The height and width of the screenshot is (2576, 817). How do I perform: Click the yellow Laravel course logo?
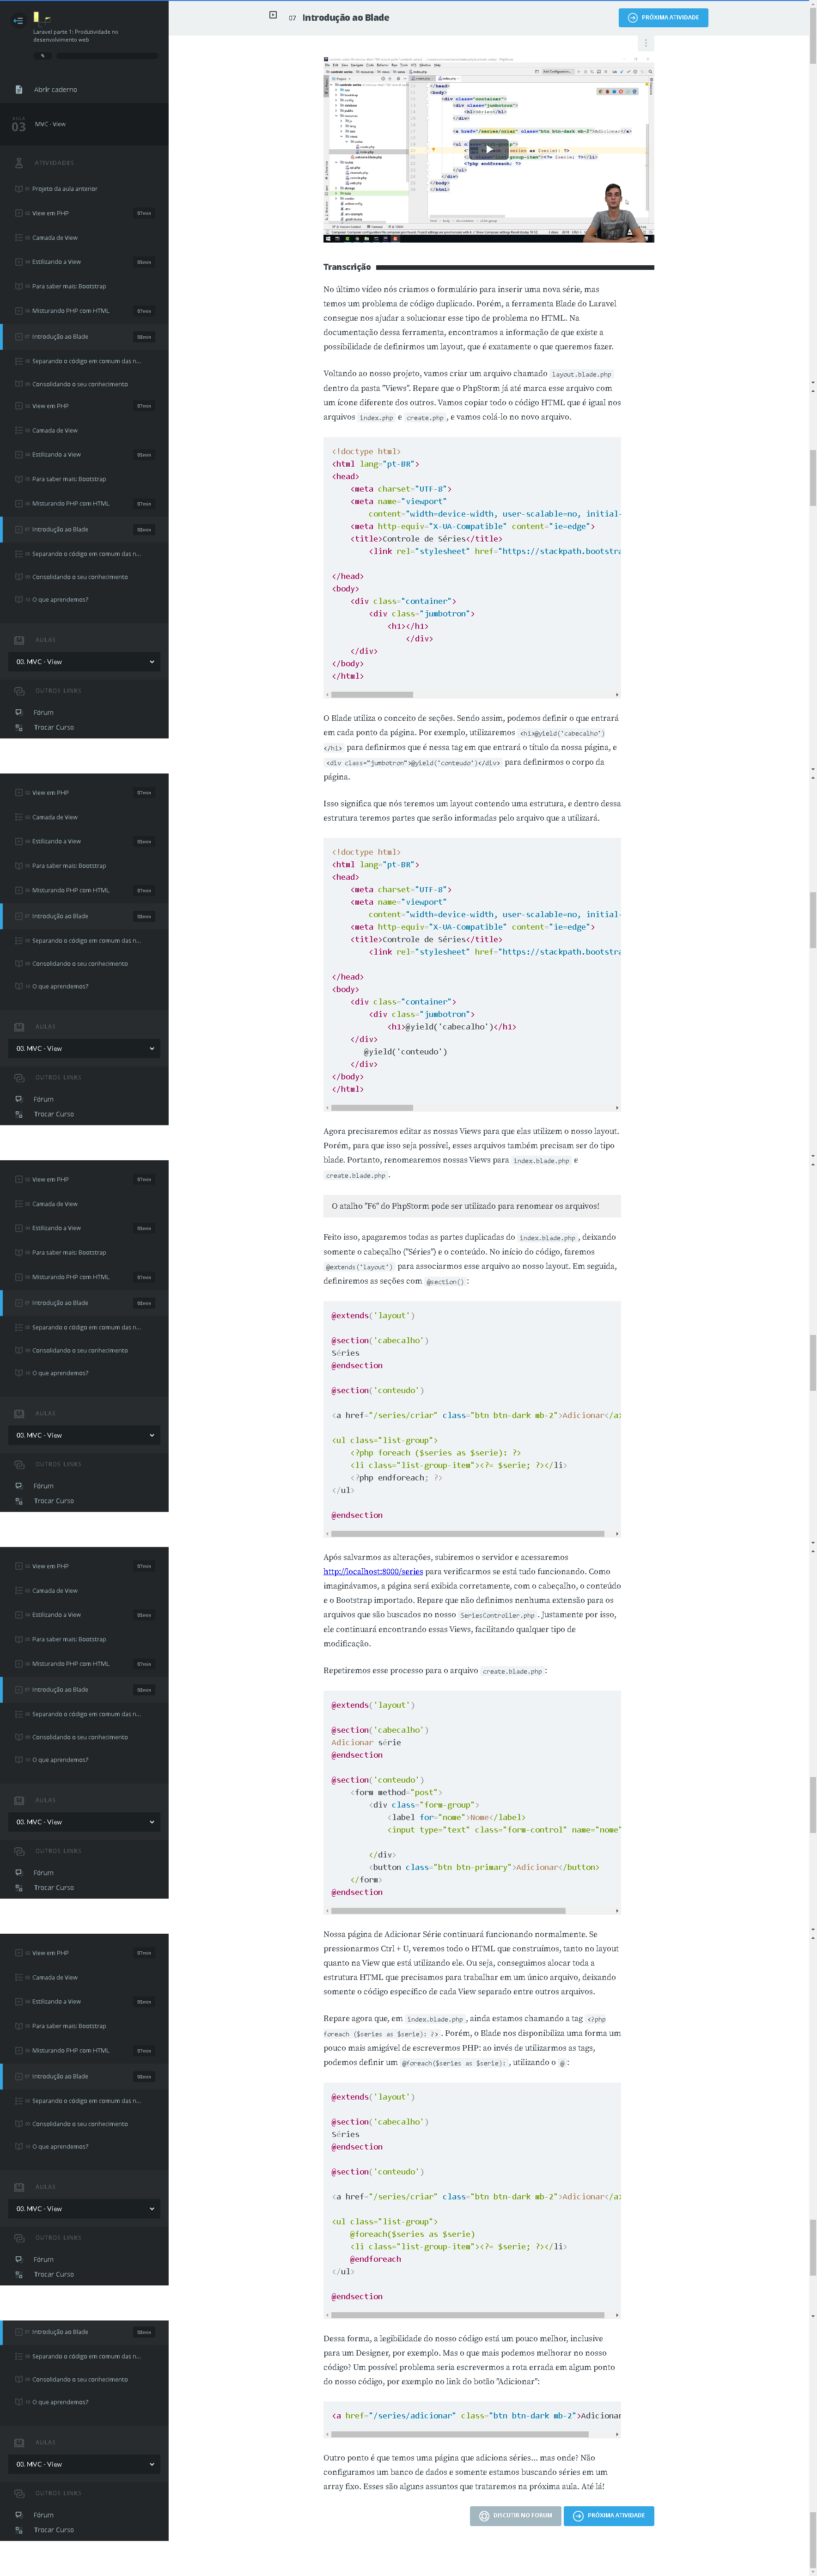click(42, 18)
